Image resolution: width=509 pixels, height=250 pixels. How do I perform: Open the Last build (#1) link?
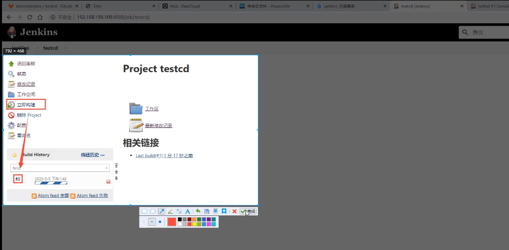tap(164, 156)
